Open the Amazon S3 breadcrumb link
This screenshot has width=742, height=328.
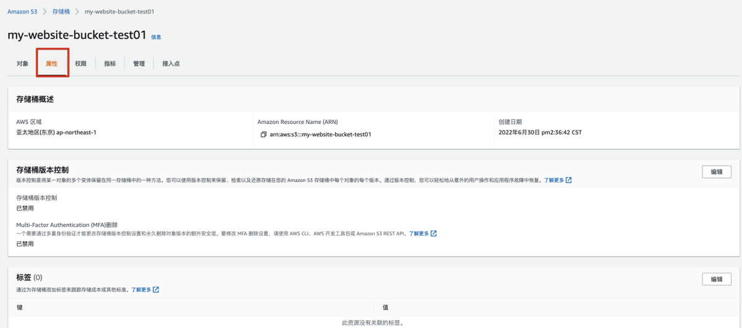23,12
